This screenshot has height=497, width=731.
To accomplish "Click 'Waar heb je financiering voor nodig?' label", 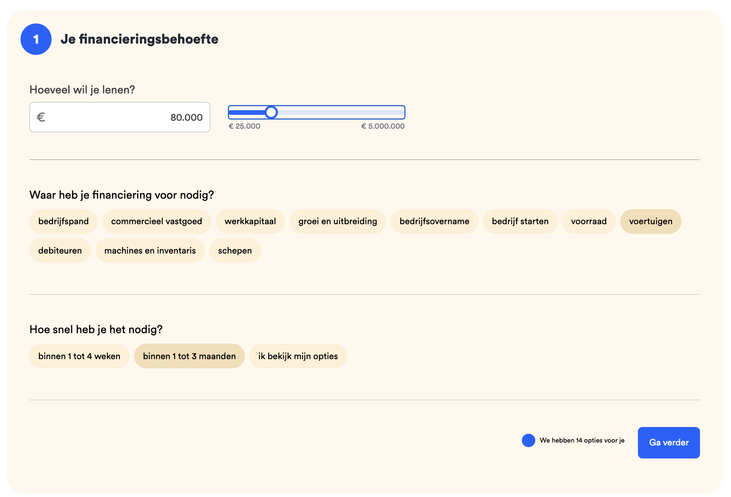I will coord(122,195).
